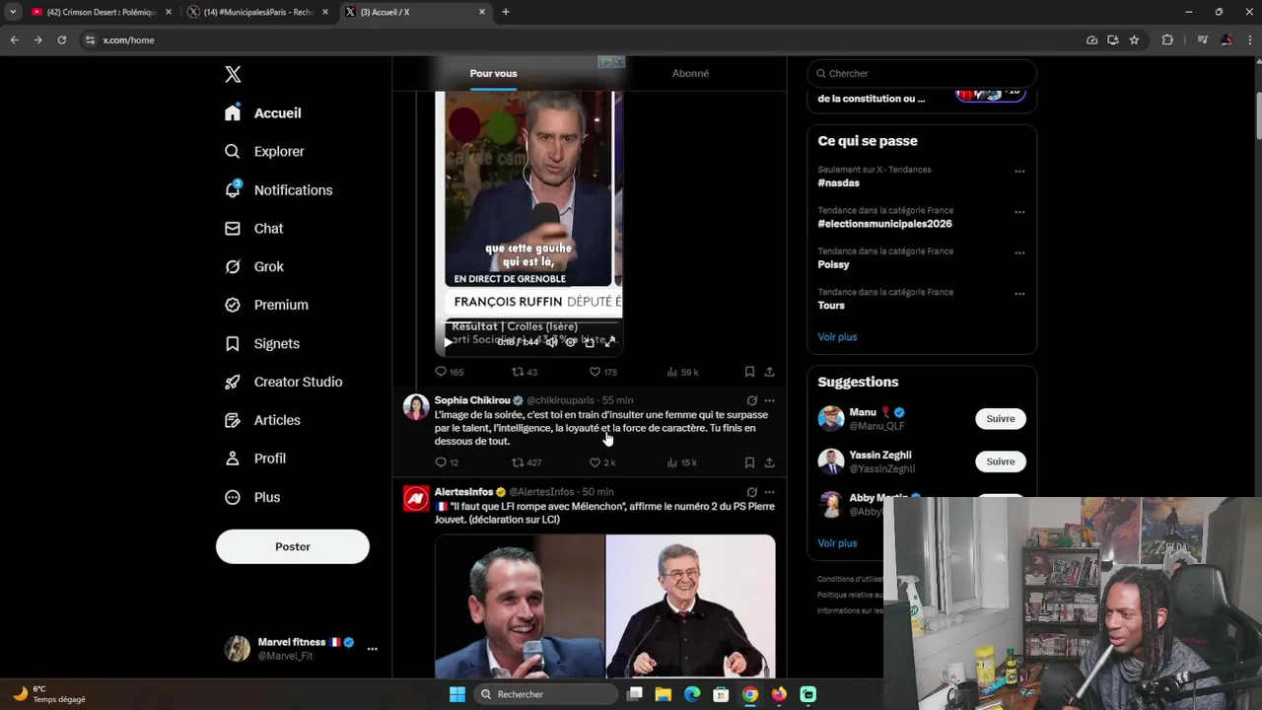Screen dimensions: 1262x710
Task: Click the X logo in sidebar
Action: [x=233, y=74]
